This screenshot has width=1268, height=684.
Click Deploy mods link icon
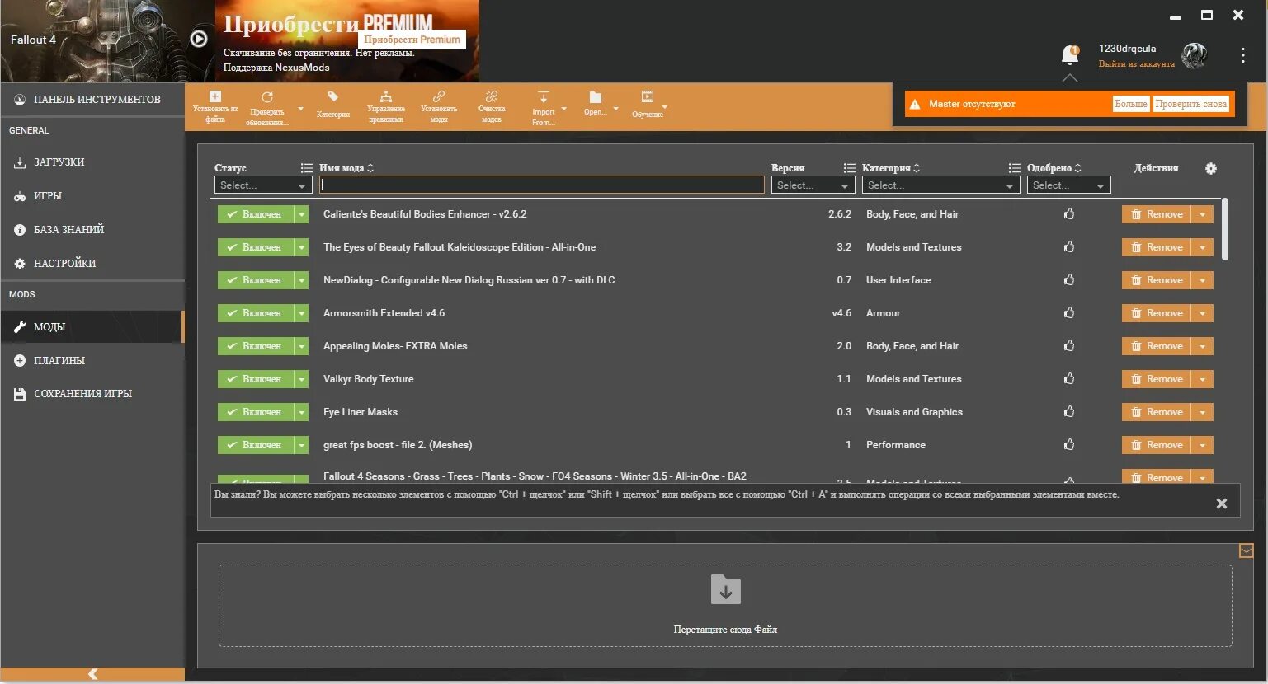pyautogui.click(x=439, y=96)
